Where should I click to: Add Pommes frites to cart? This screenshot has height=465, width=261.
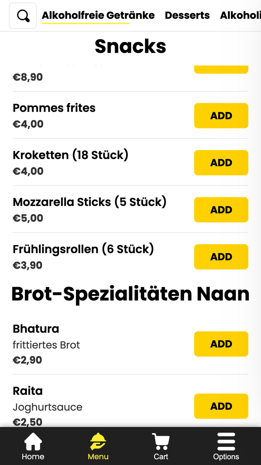[221, 116]
